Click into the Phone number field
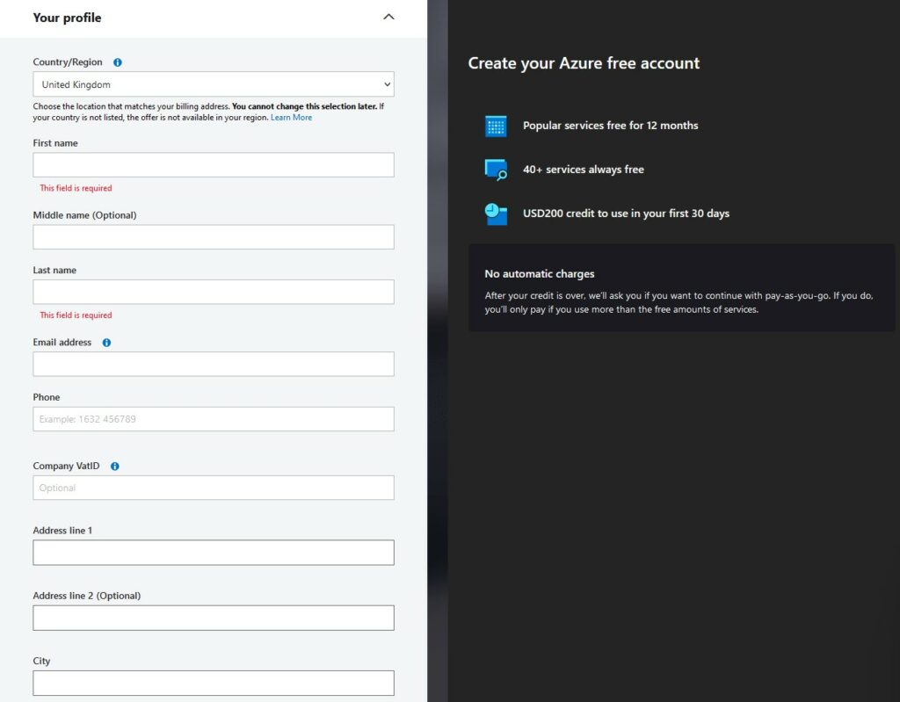Image resolution: width=900 pixels, height=702 pixels. [214, 419]
